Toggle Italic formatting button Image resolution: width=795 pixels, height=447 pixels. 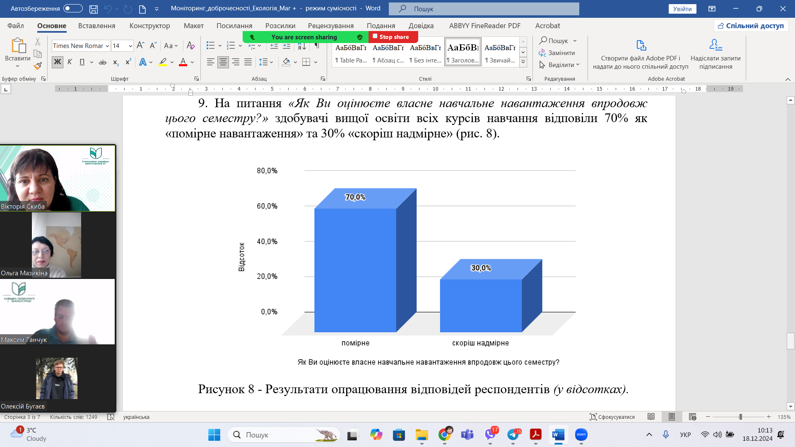pos(70,62)
